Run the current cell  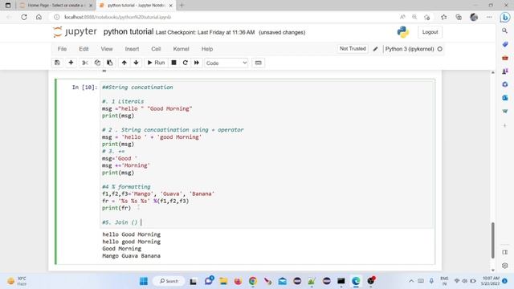click(x=156, y=63)
